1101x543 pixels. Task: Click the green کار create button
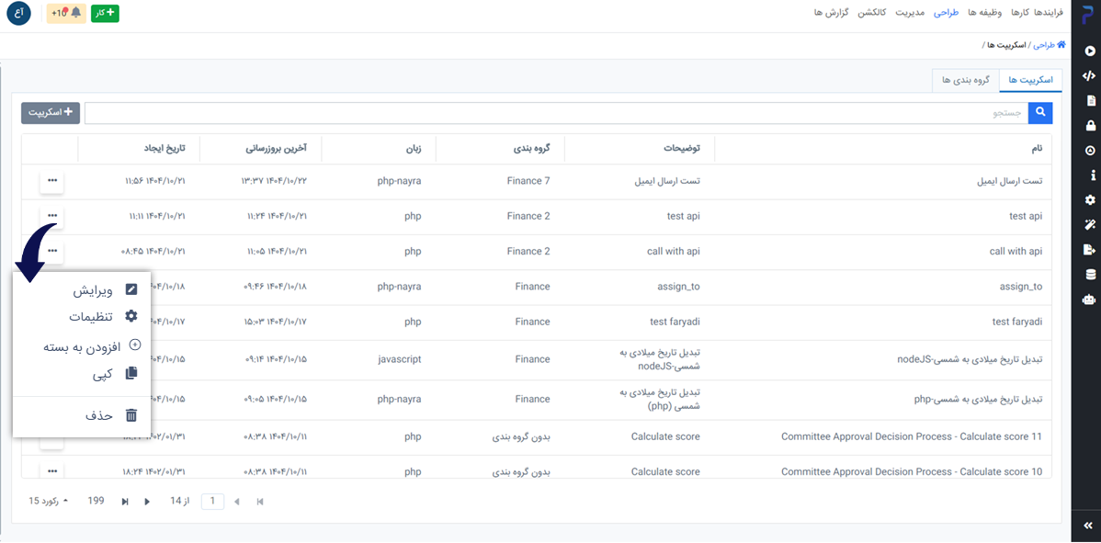105,13
